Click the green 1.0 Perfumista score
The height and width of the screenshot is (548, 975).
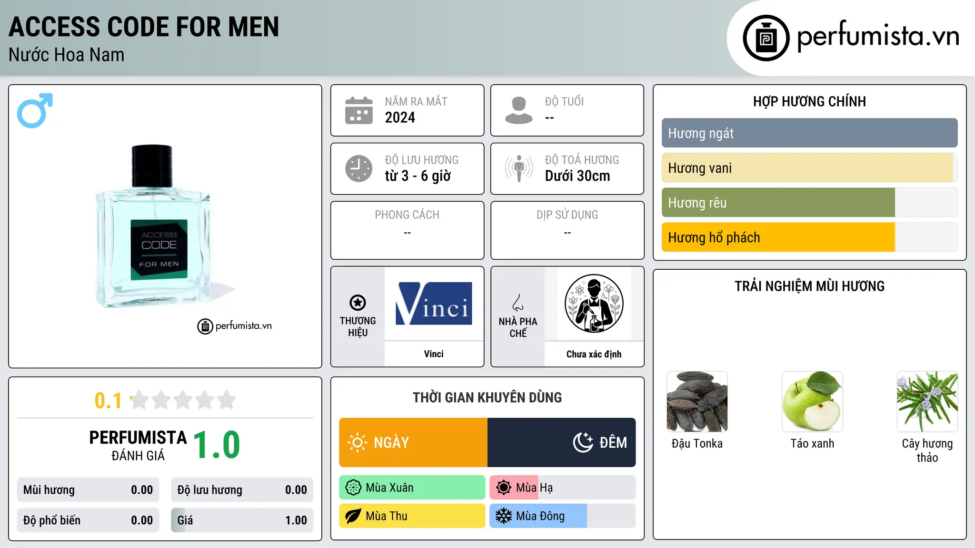[217, 445]
